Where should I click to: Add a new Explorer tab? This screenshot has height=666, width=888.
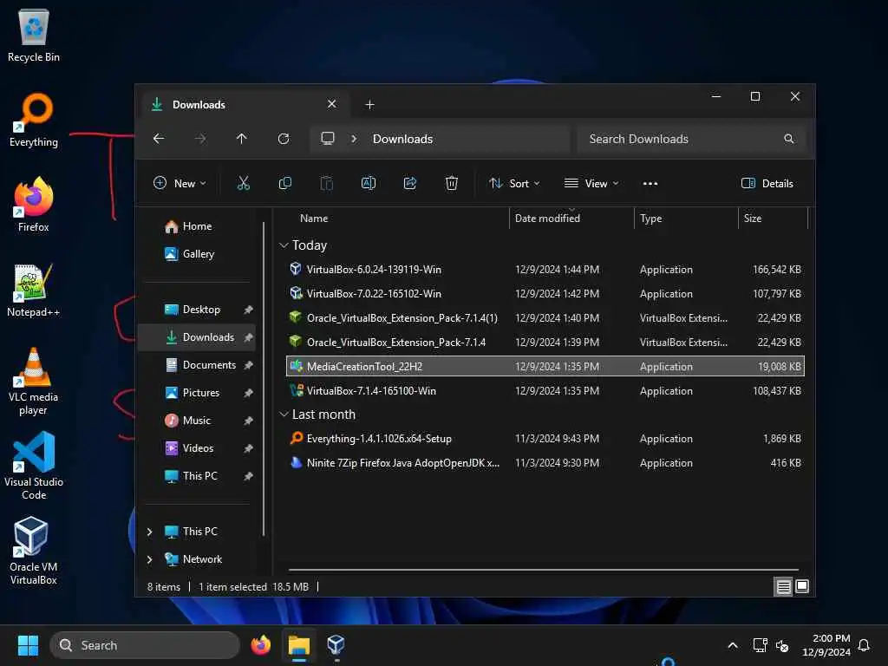click(369, 105)
